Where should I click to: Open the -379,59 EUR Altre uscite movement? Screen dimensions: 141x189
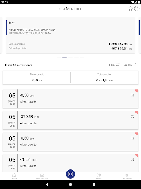(70, 120)
